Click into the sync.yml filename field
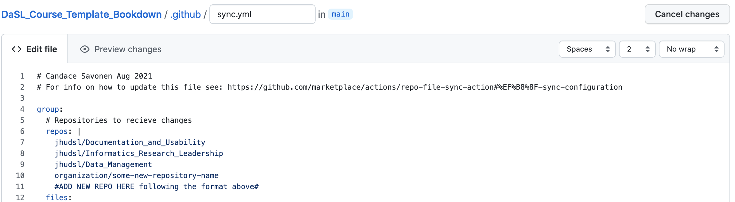This screenshot has width=735, height=202. [x=262, y=14]
